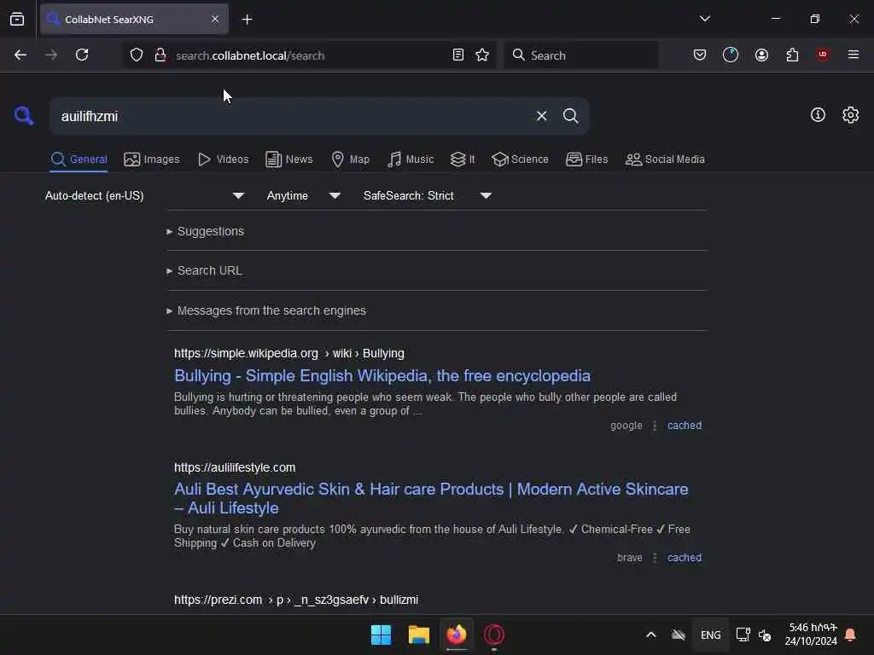874x655 pixels.
Task: Click the simple.wikipedia.org result URL
Action: (x=289, y=354)
